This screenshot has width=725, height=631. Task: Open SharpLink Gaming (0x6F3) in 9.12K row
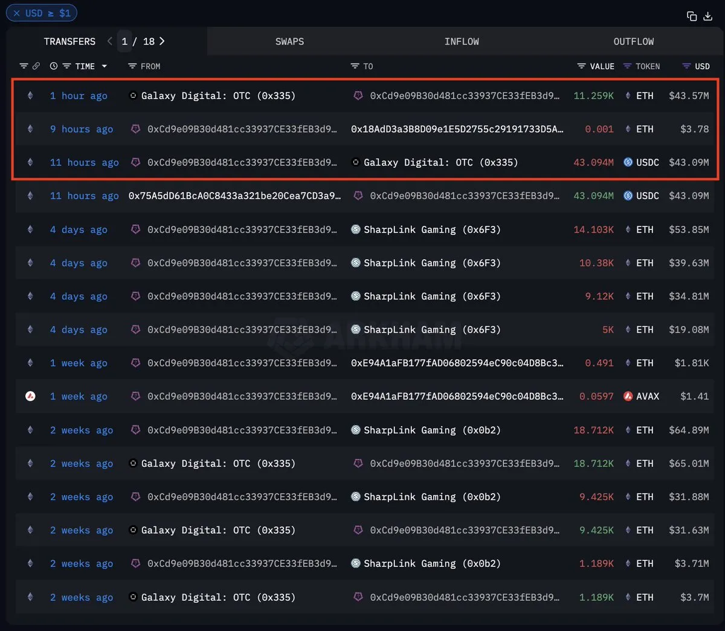pos(432,296)
